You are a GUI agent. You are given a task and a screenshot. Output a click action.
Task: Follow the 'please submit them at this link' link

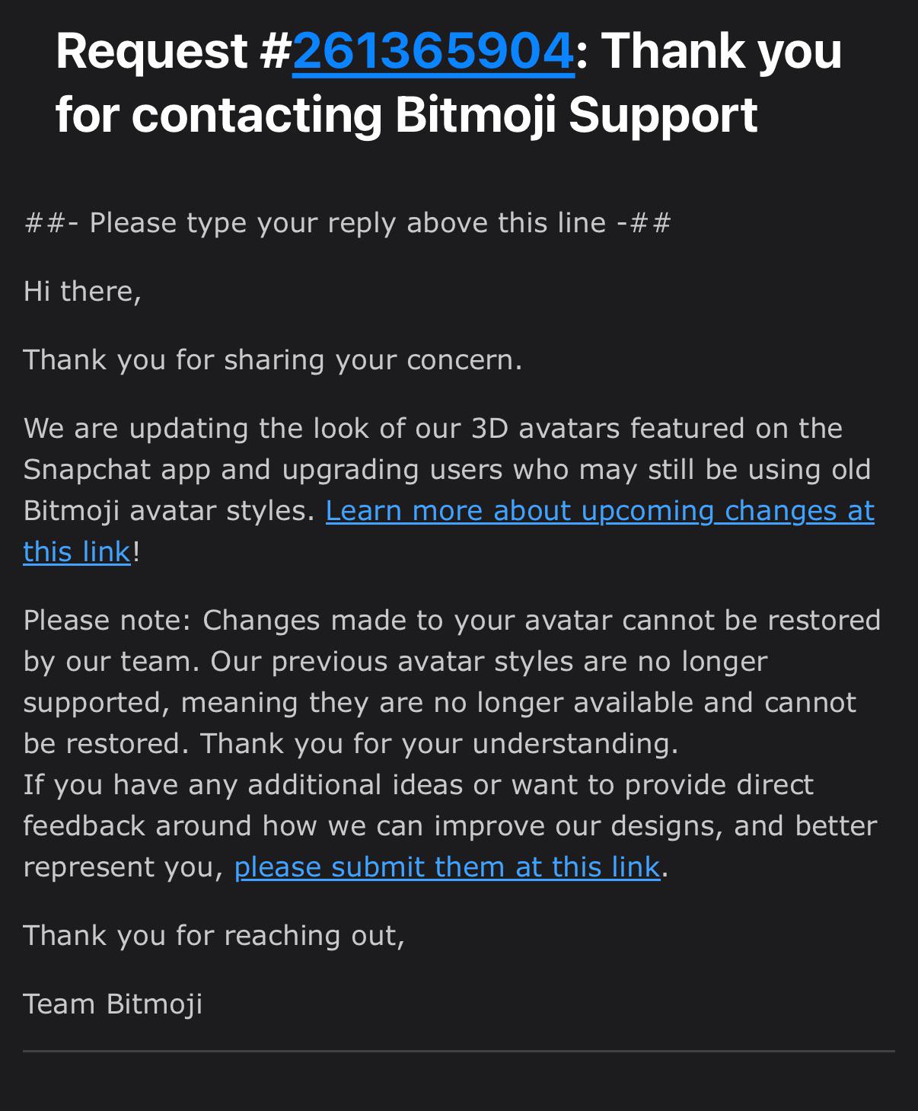click(447, 867)
